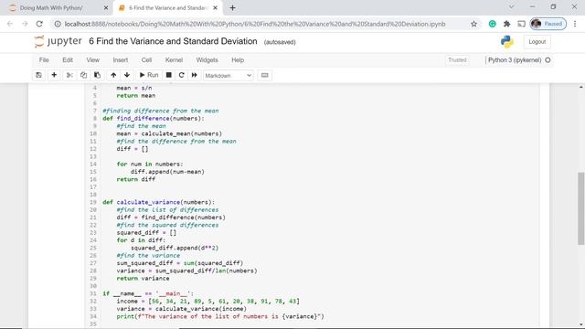Save the notebook with the save icon
Screen dimensions: 585x329
(38, 75)
